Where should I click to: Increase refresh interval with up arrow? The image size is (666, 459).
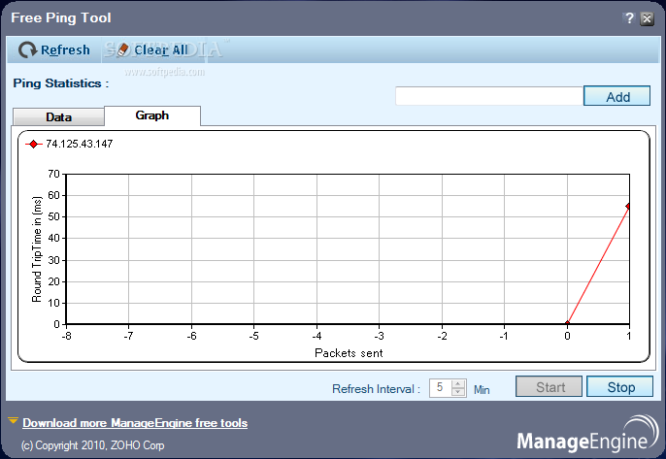point(458,384)
